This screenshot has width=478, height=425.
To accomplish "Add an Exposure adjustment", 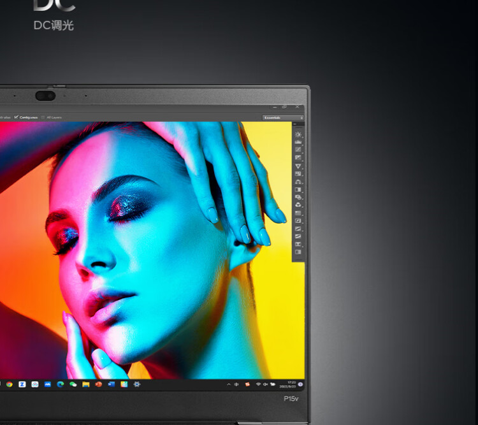I will pyautogui.click(x=298, y=157).
